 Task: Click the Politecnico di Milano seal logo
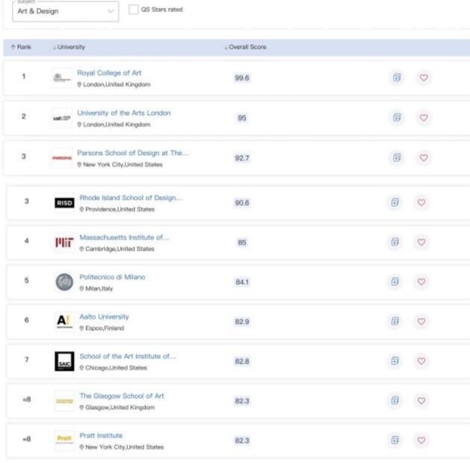tap(64, 282)
